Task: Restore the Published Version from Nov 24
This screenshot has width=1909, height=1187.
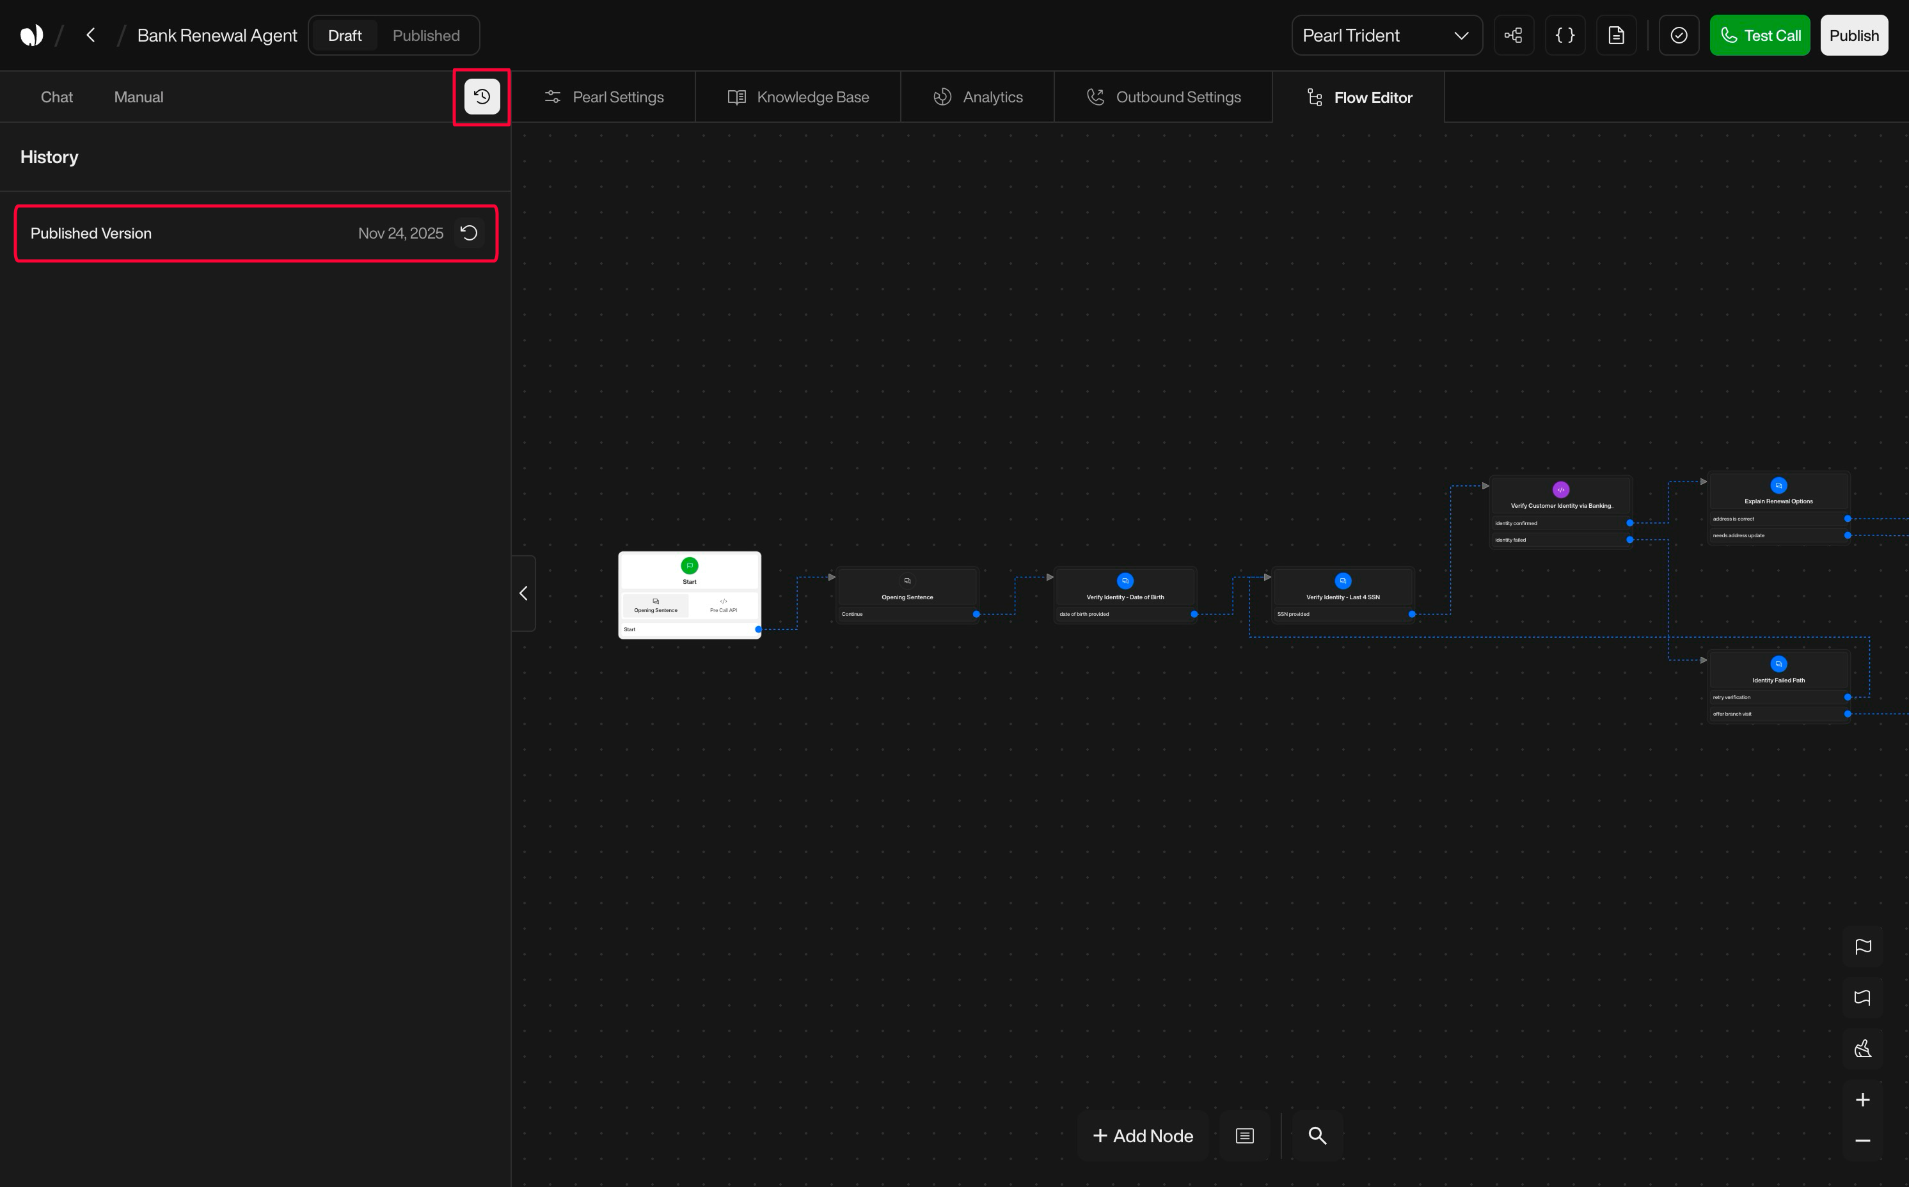Action: (469, 232)
